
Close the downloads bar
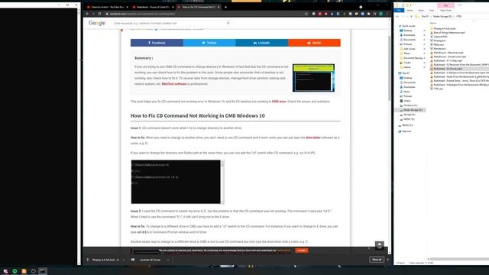coord(388,260)
